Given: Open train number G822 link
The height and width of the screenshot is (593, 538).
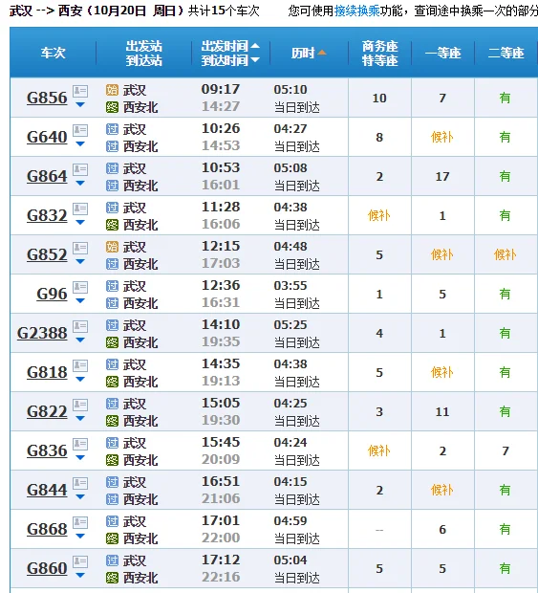Looking at the screenshot, I should [x=47, y=411].
